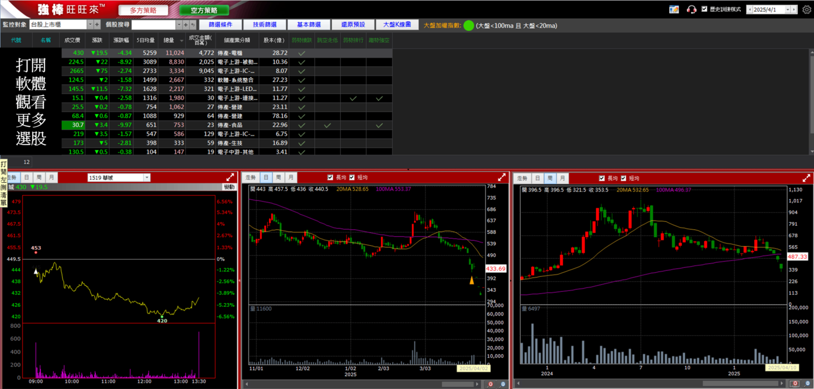Click 弱勢續跌 checkmark in the 430 row
Screen dimensions: 814x389
302,53
